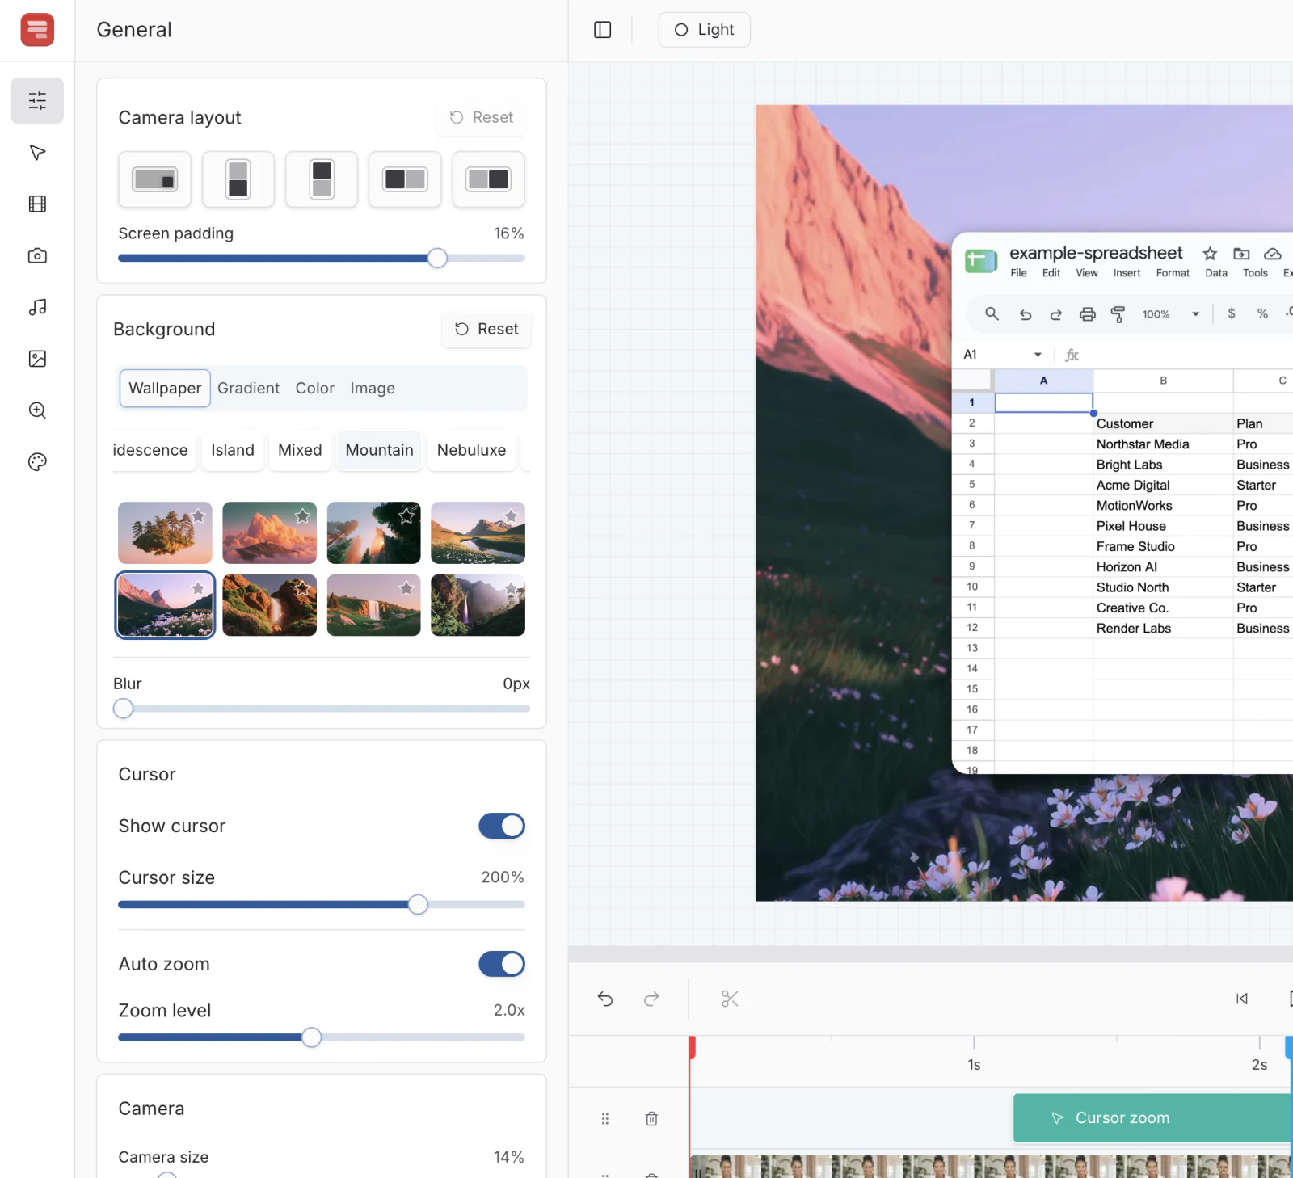Choose the Mountain wallpaper category
This screenshot has width=1293, height=1178.
tap(380, 450)
